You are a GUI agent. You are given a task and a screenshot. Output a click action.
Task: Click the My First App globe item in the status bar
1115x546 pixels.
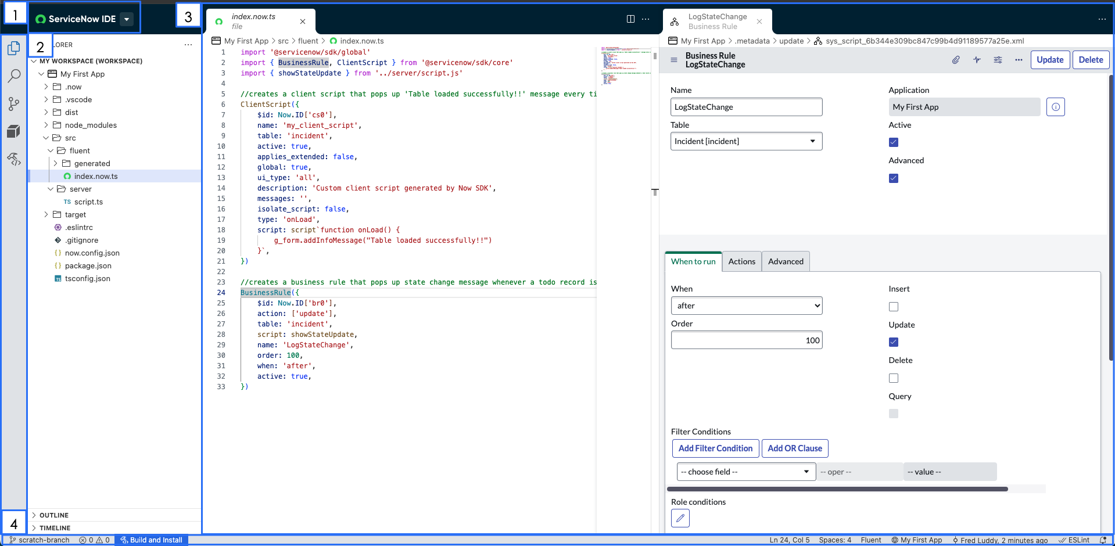tap(916, 540)
